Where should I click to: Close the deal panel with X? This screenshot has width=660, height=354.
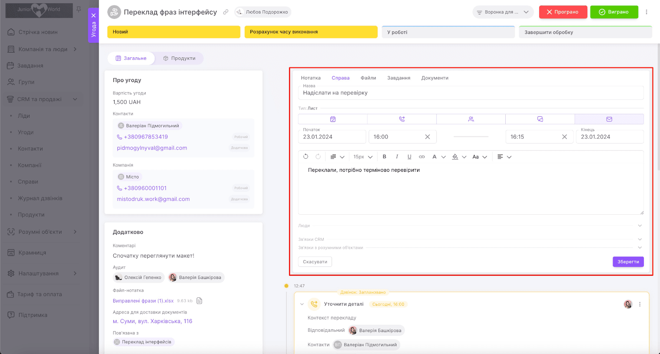94,15
